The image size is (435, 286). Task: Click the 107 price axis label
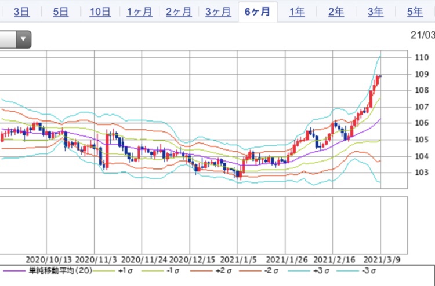pos(422,107)
